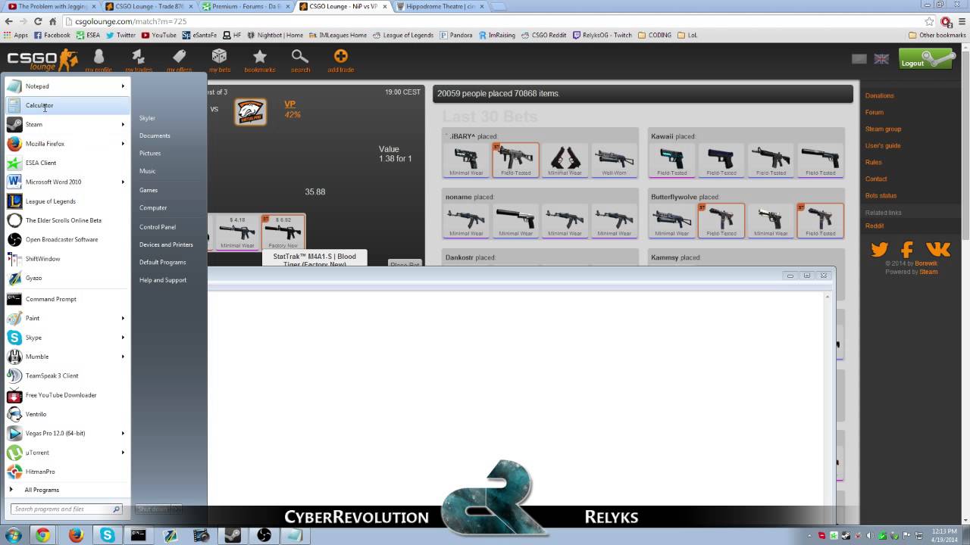
Task: Click Firefox icon on the taskbar
Action: 75,535
